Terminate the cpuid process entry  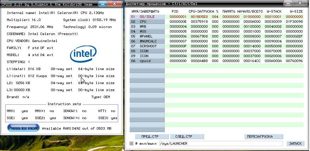[x=147, y=61]
